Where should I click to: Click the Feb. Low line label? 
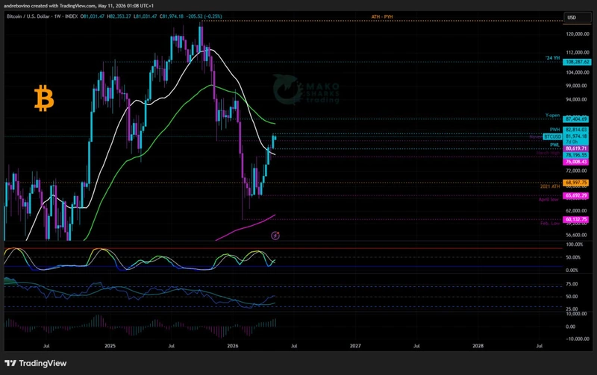coord(550,223)
